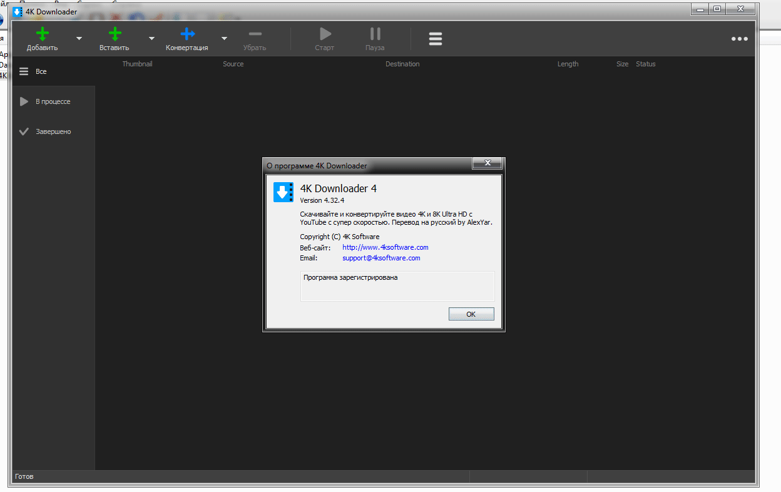Click the Готов status bar text

pos(24,476)
